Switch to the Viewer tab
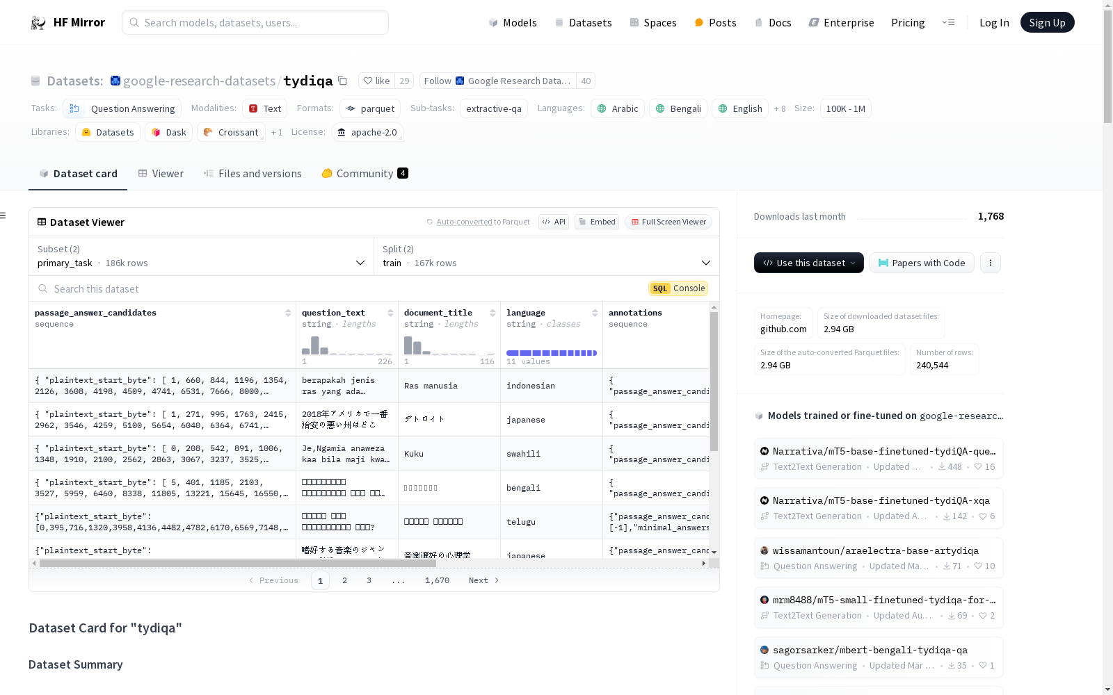 [161, 174]
